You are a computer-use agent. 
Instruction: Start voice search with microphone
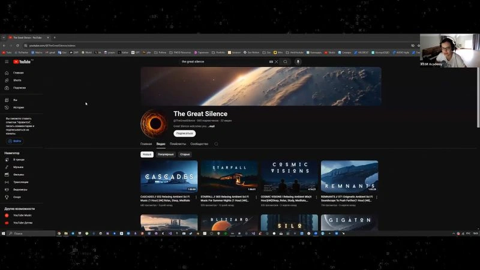pos(298,62)
